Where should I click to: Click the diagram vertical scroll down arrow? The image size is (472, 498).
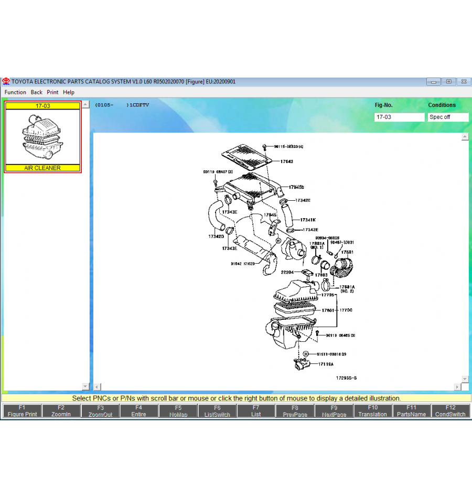pyautogui.click(x=465, y=379)
